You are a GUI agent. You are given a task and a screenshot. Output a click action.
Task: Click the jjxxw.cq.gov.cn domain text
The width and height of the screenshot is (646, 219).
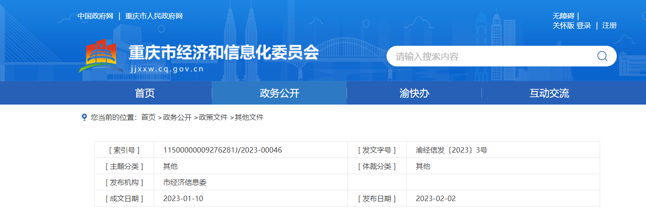(167, 69)
